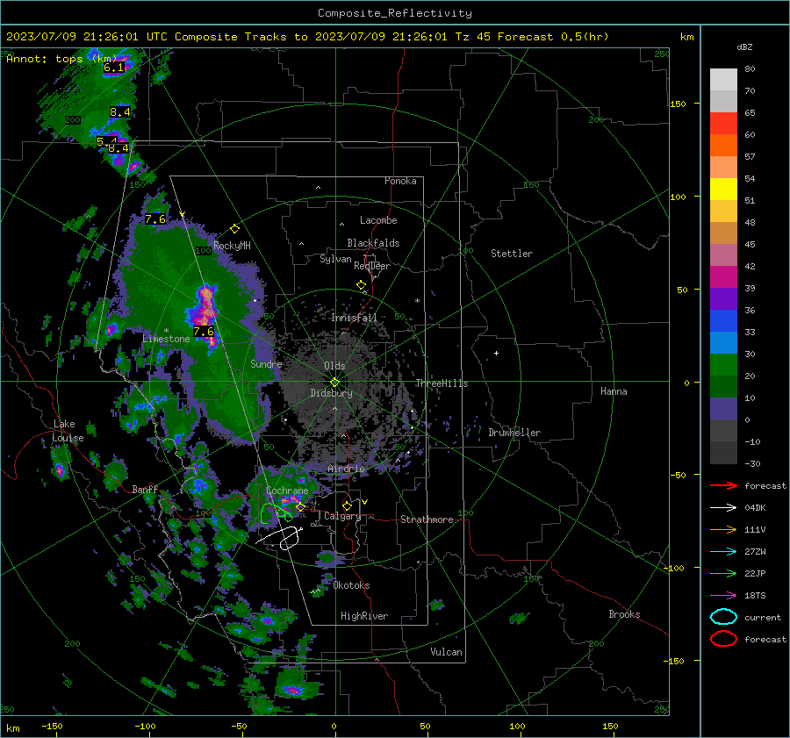Click the 7.6 tops label northwest of RockyMH
The image size is (790, 738).
155,219
